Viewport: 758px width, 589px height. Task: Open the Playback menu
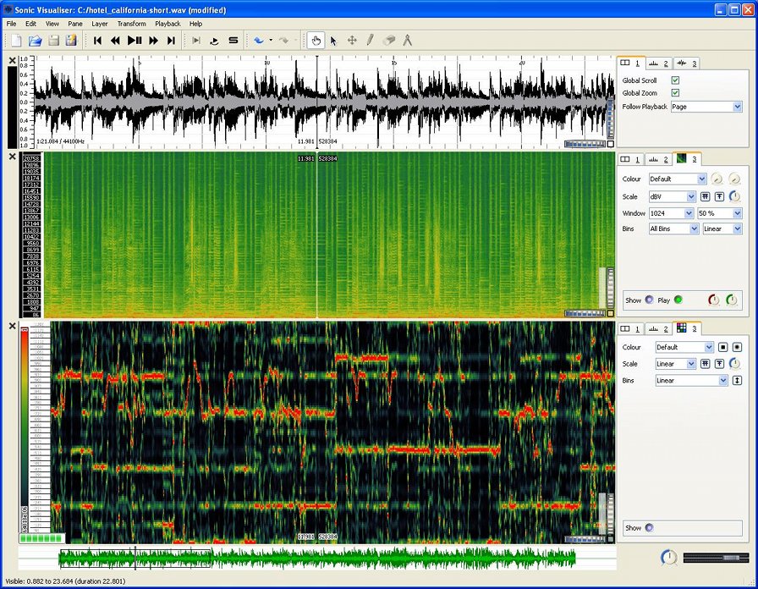(x=168, y=24)
